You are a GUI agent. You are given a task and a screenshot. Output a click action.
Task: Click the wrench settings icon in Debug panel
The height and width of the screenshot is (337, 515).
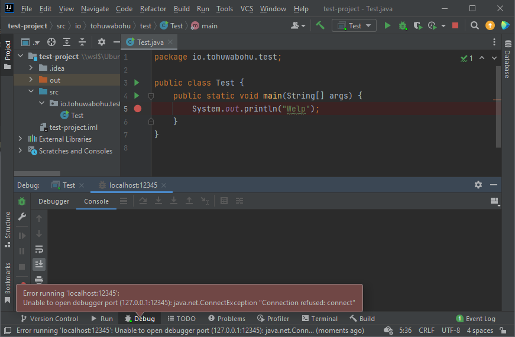tap(22, 217)
